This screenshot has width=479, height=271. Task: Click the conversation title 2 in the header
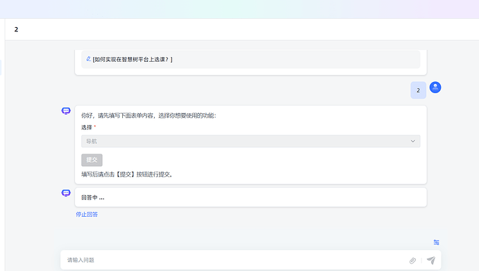coord(16,29)
